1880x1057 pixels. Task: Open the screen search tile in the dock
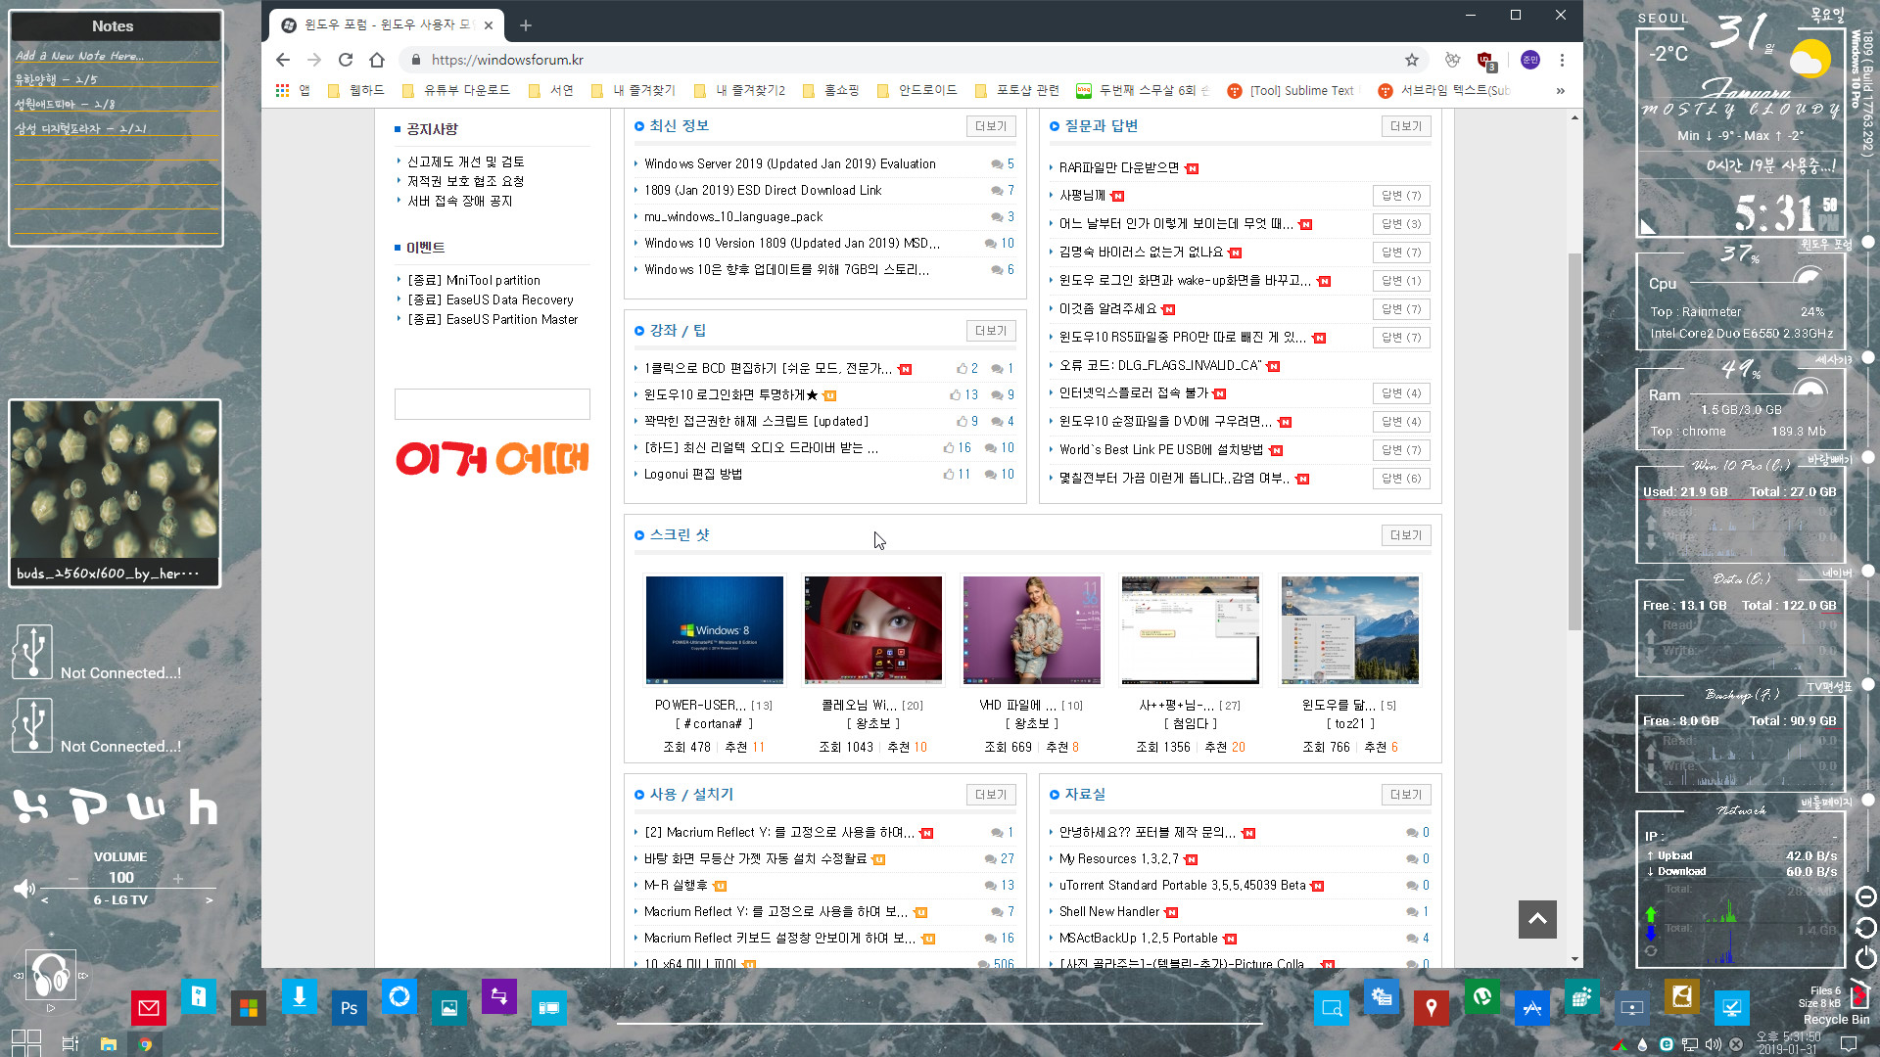pos(1331,1007)
